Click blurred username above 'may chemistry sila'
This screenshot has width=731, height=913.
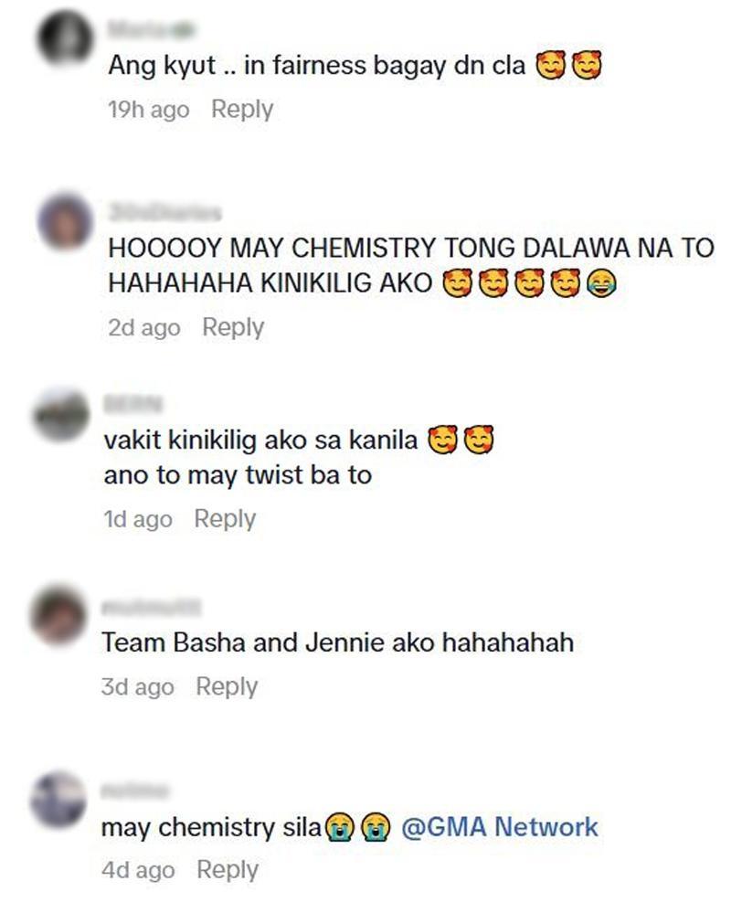134,791
